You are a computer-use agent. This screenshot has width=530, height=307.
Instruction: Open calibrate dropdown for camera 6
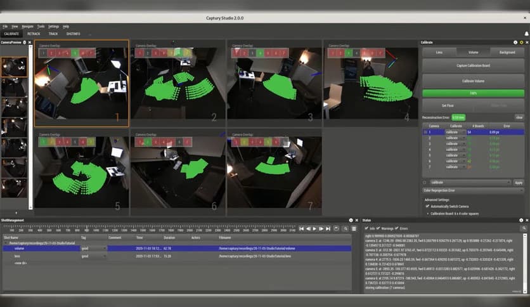(x=455, y=161)
